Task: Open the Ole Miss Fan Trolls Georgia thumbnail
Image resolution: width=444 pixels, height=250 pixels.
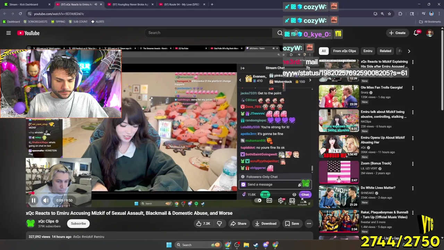Action: click(339, 96)
